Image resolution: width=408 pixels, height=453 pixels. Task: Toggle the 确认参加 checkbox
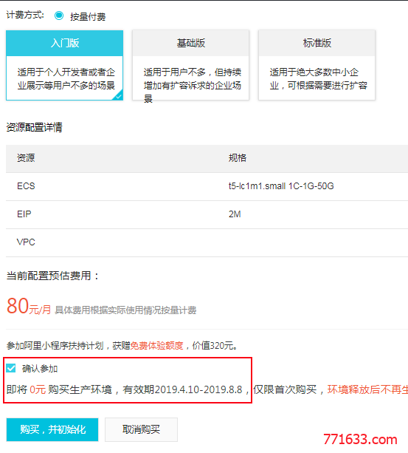point(11,368)
